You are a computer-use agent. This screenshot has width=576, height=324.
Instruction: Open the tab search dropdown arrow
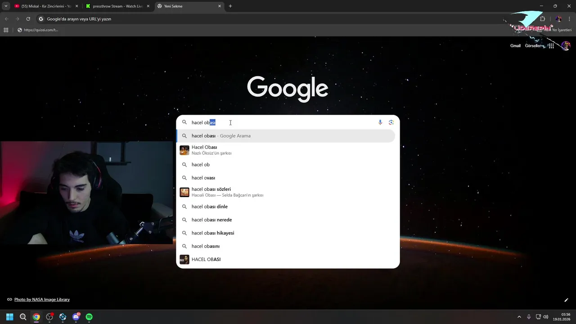pos(6,6)
